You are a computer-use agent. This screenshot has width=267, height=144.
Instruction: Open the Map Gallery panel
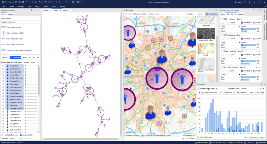point(211,14)
